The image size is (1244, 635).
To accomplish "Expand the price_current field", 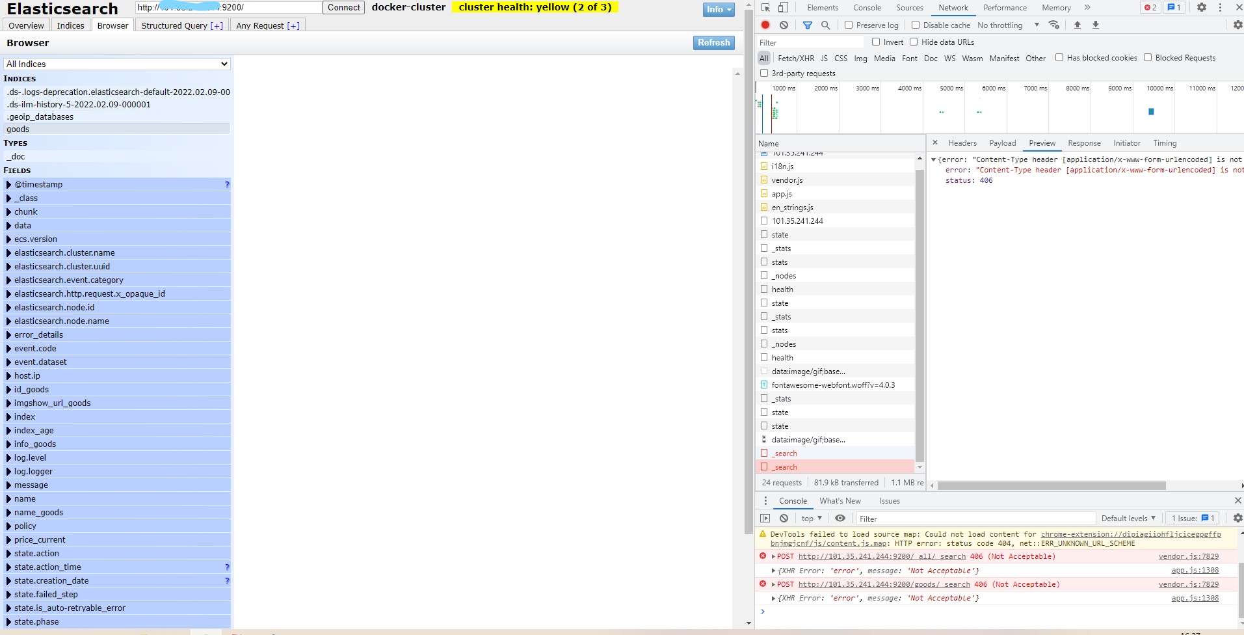I will pyautogui.click(x=9, y=540).
